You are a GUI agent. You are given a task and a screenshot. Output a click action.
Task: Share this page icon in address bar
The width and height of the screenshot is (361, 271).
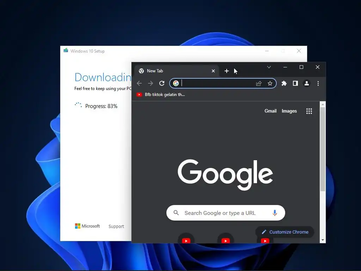point(259,83)
